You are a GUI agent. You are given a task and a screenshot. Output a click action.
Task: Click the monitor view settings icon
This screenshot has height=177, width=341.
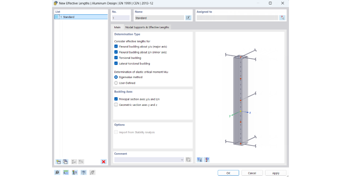(x=83, y=173)
